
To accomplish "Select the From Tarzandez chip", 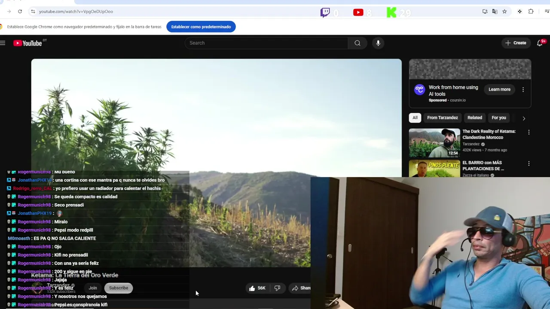I will (443, 118).
